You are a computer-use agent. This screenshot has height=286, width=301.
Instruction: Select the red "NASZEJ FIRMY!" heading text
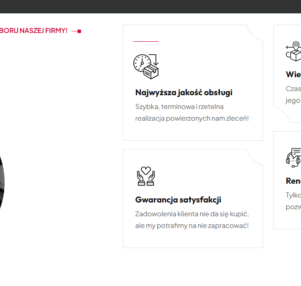pos(33,30)
